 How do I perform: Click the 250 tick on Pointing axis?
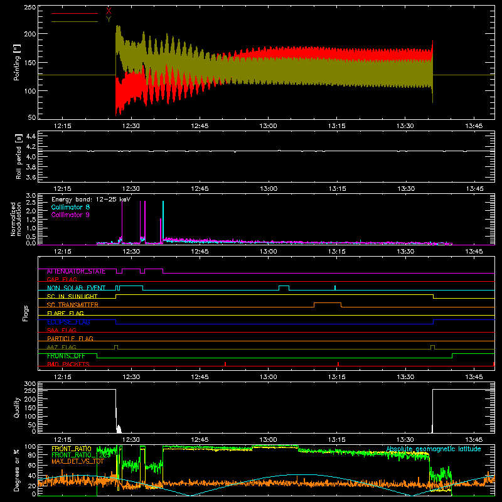(29, 7)
